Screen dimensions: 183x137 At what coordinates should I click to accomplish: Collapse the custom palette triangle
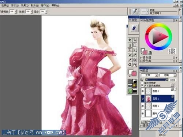130,20
